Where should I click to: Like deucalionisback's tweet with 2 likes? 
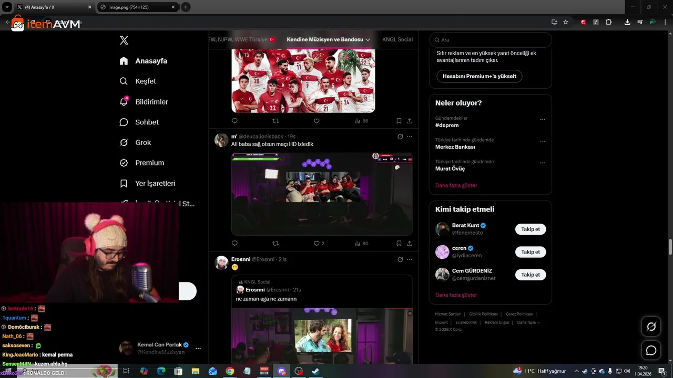pyautogui.click(x=319, y=244)
